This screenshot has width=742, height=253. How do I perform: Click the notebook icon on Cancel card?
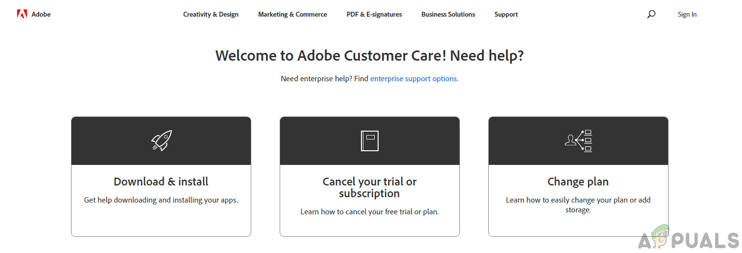(x=370, y=140)
